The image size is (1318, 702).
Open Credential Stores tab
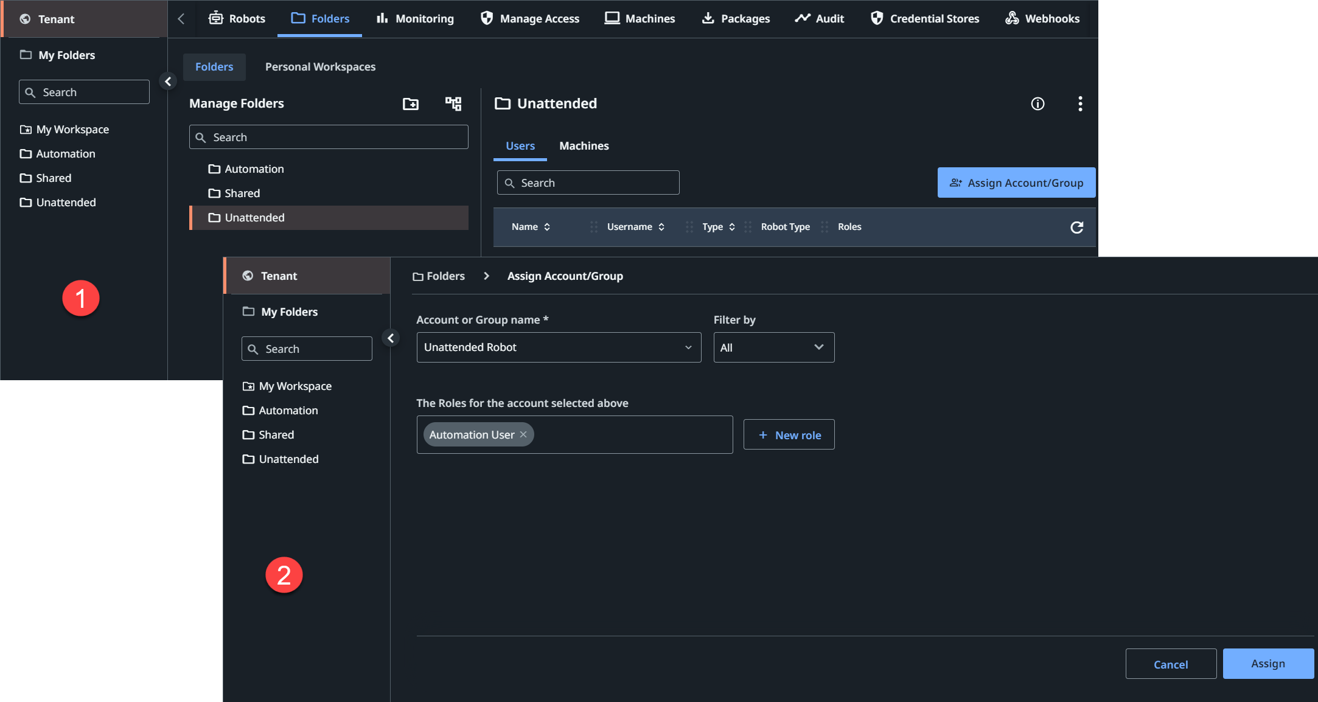pos(924,18)
